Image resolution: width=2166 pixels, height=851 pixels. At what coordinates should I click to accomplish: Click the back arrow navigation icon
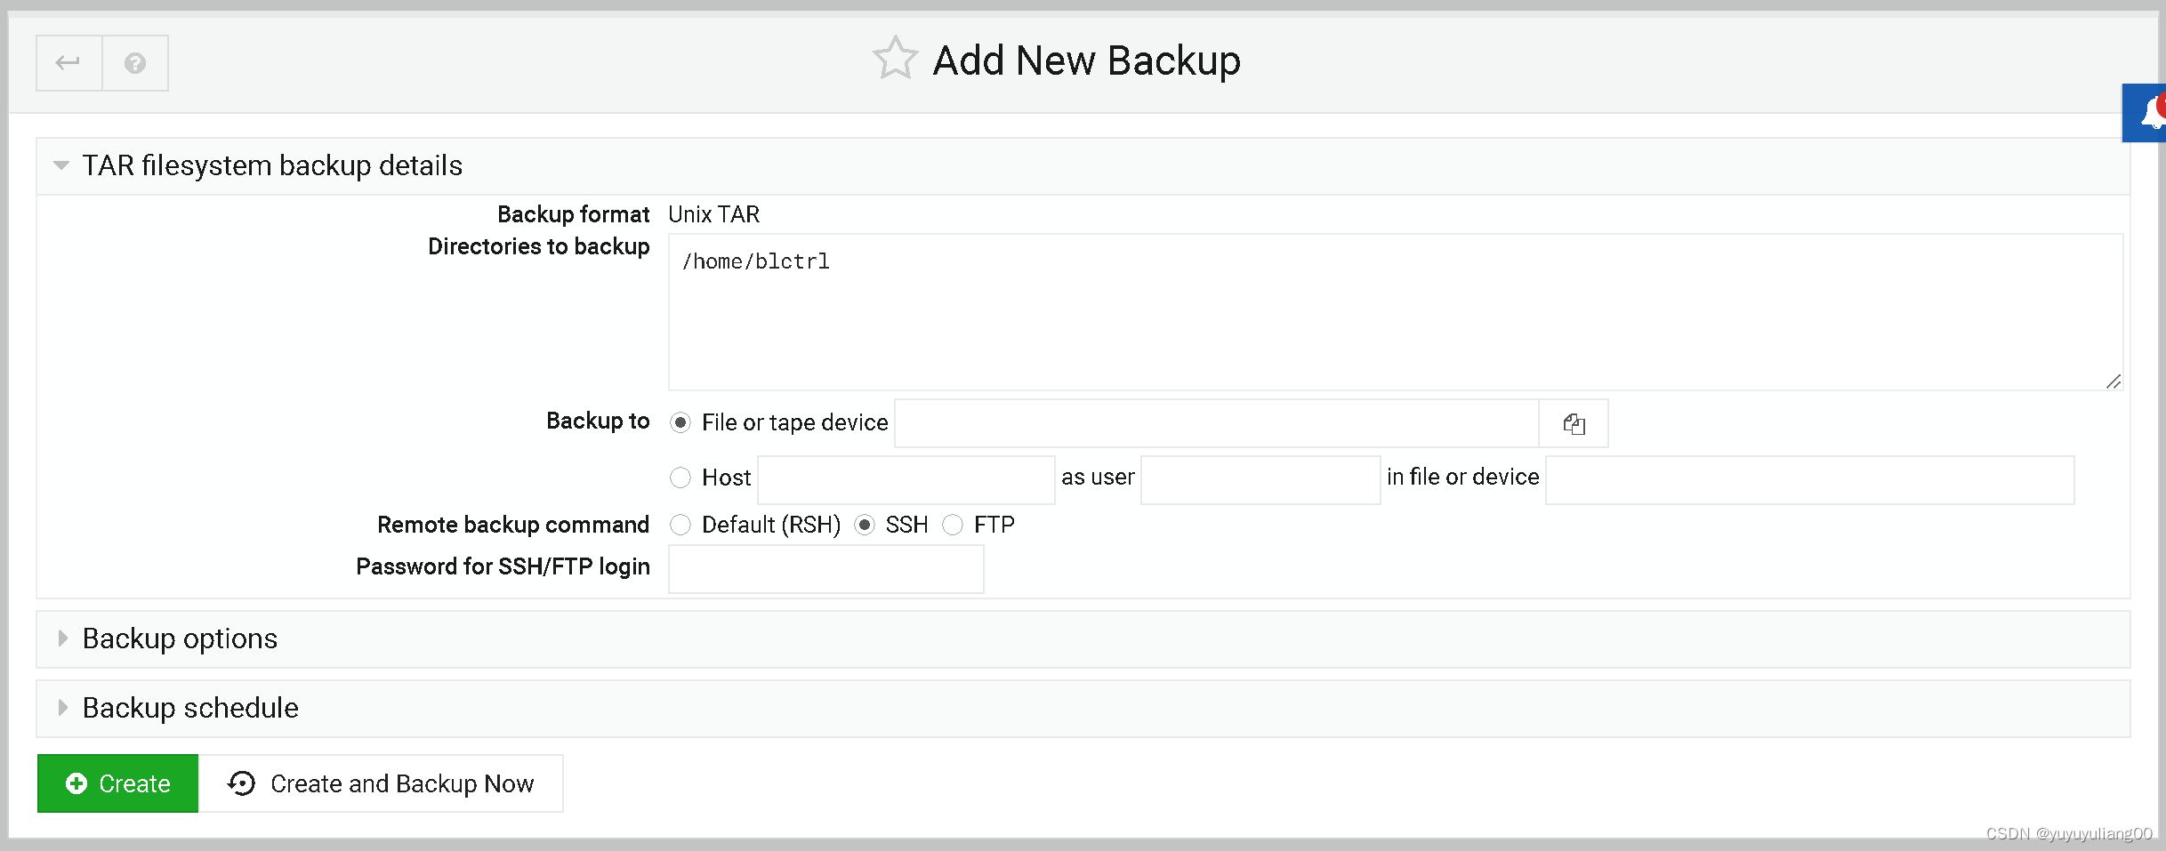coord(68,62)
